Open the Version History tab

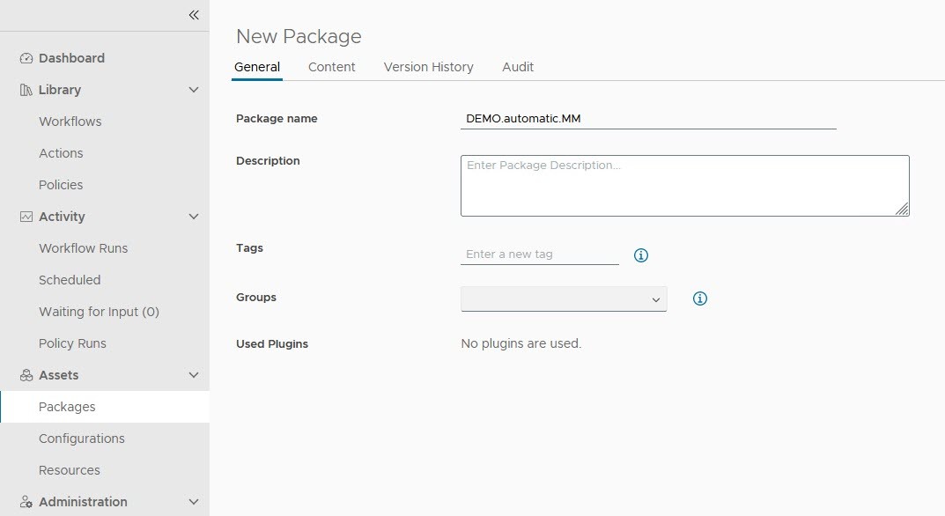[428, 67]
